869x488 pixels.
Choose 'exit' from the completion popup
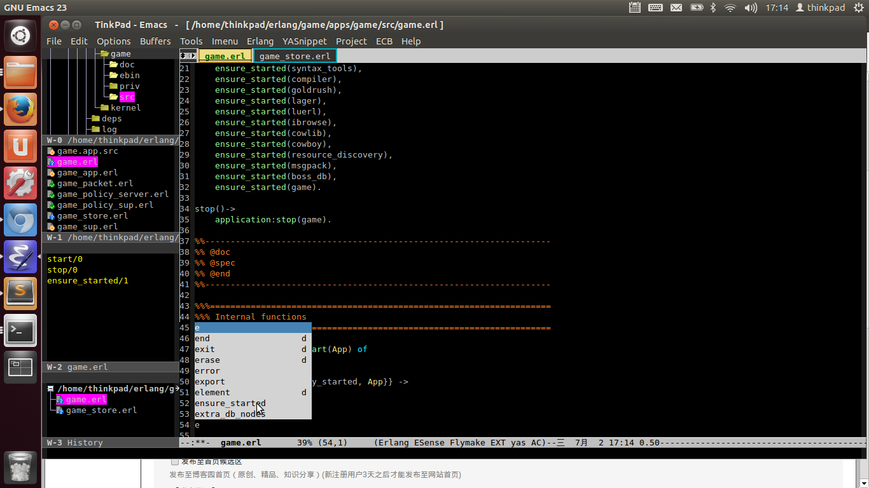253,349
